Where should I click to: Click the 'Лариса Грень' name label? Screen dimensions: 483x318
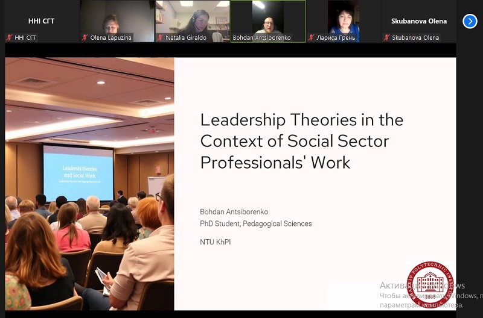[336, 38]
